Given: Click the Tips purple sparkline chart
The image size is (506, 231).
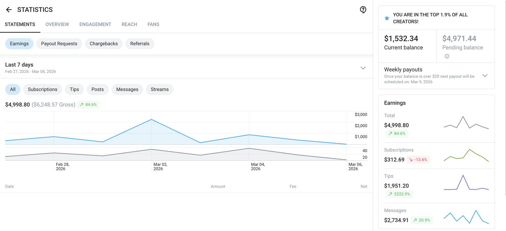Looking at the screenshot, I should tap(466, 183).
